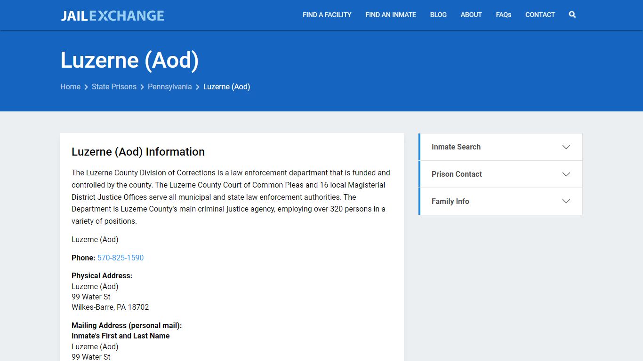Viewport: 643px width, 361px height.
Task: Open the About page
Action: (471, 15)
